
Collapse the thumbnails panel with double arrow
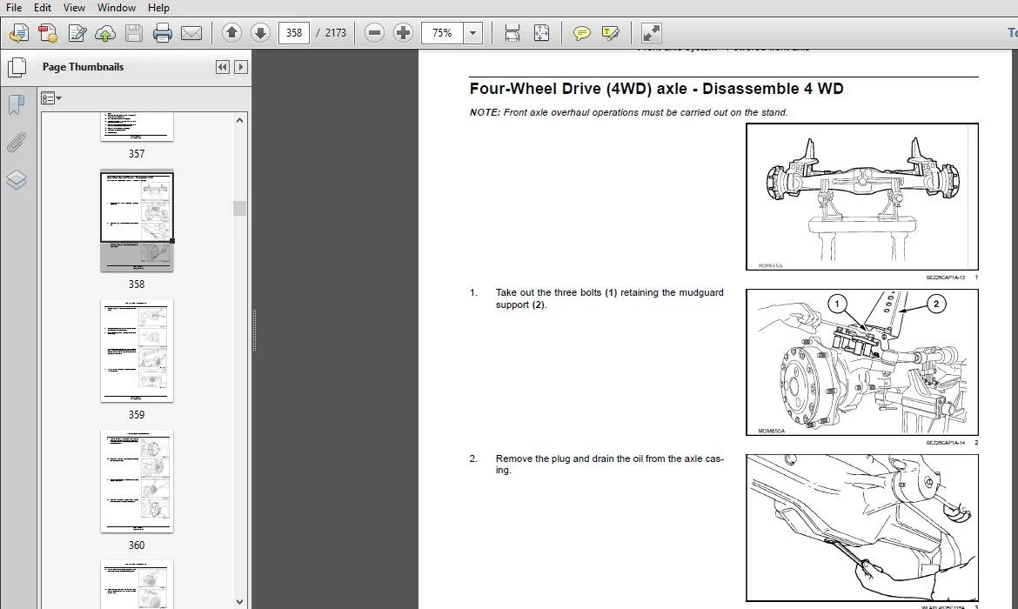tap(223, 67)
